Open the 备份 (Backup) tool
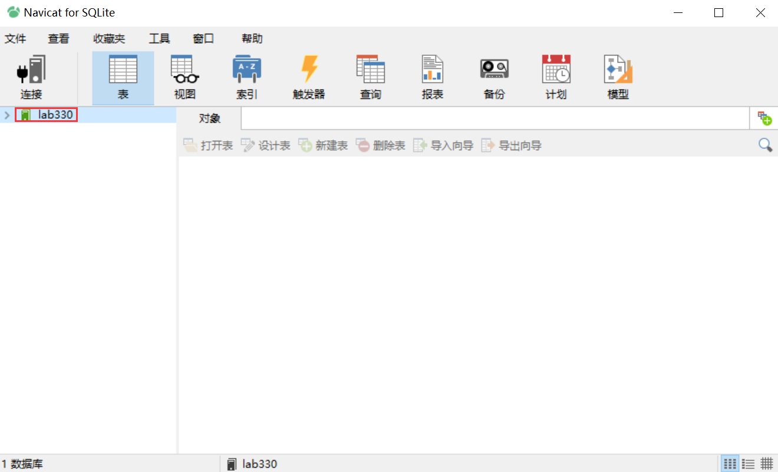Image resolution: width=778 pixels, height=472 pixels. (x=494, y=77)
